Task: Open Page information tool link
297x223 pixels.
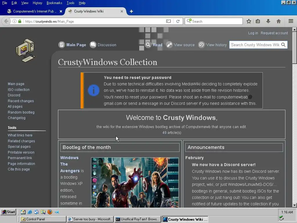Action: tap(21, 164)
